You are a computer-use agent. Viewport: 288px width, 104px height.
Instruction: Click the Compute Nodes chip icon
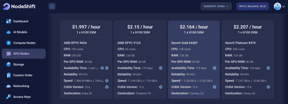pos(8,43)
